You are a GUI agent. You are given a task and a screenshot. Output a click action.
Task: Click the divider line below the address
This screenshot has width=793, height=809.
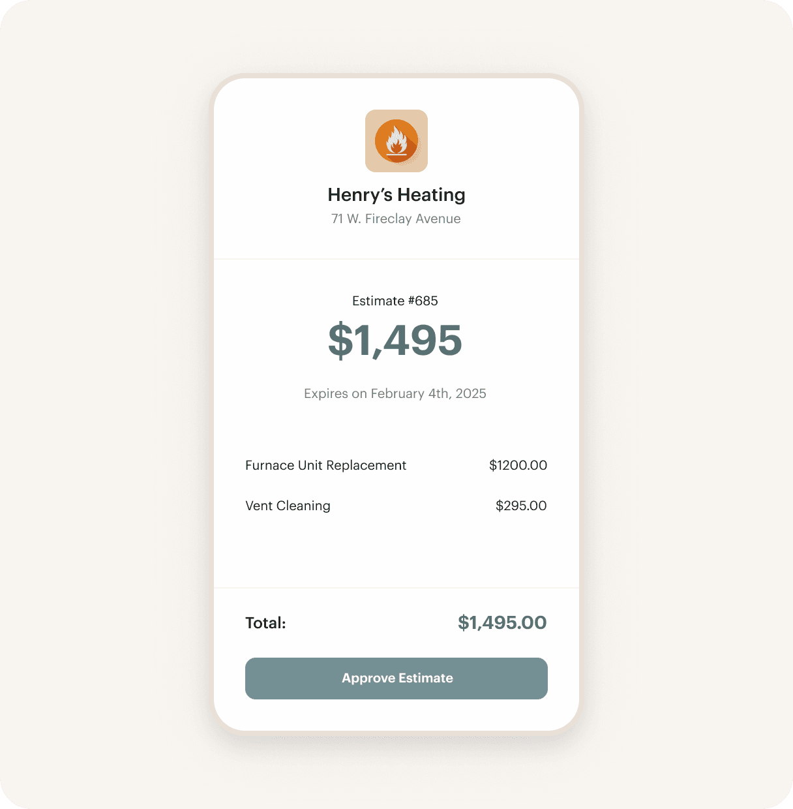coord(396,259)
